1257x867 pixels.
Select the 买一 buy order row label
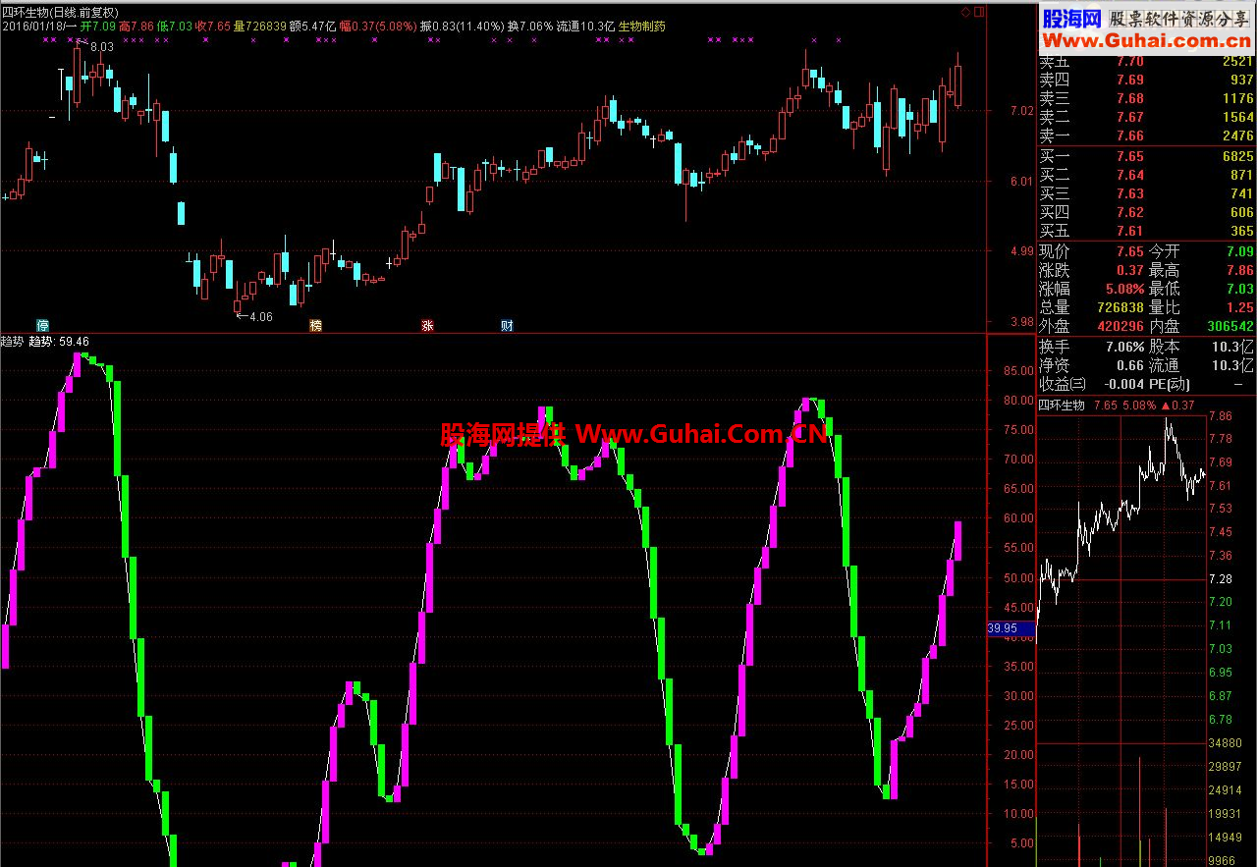[x=1055, y=156]
